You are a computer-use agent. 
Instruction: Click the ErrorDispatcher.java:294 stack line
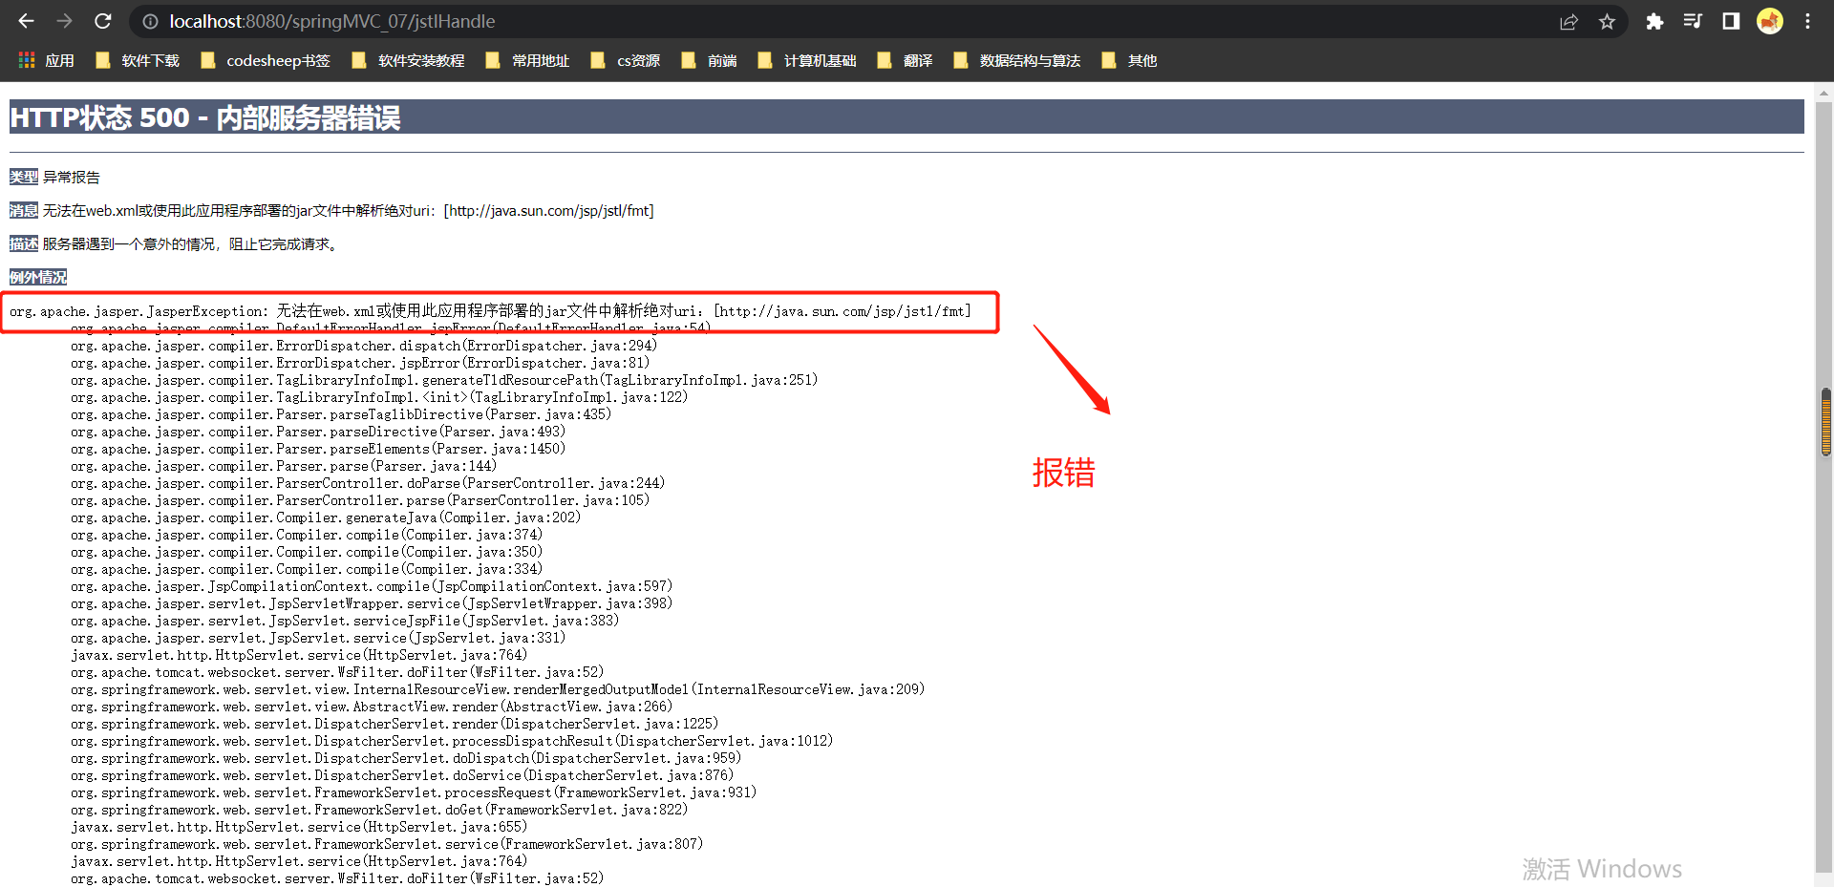[x=364, y=346]
